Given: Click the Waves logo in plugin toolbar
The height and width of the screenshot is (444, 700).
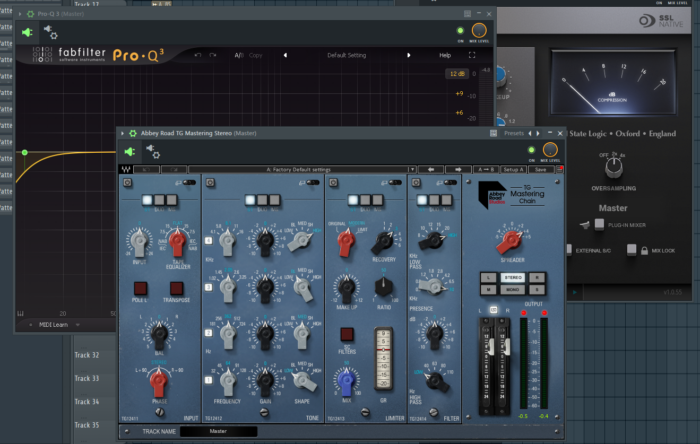Looking at the screenshot, I should (x=126, y=170).
